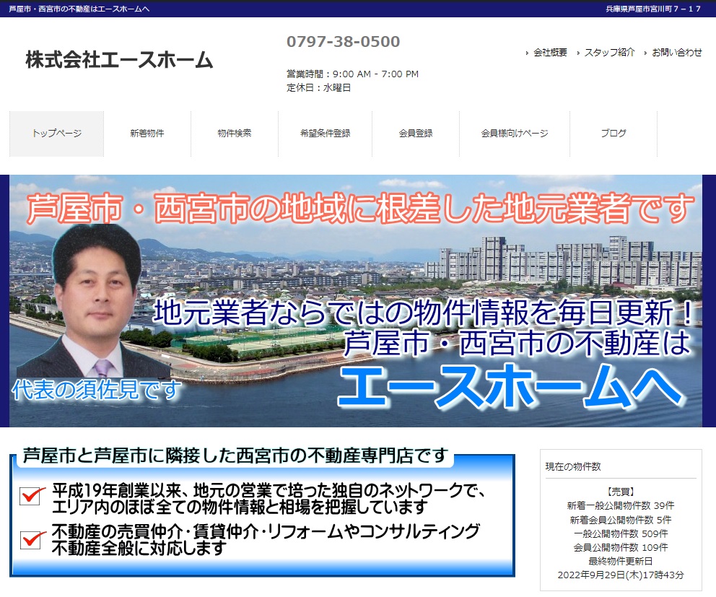Visit the ブログ navigation item
Screen dimensions: 716x597
tap(614, 134)
